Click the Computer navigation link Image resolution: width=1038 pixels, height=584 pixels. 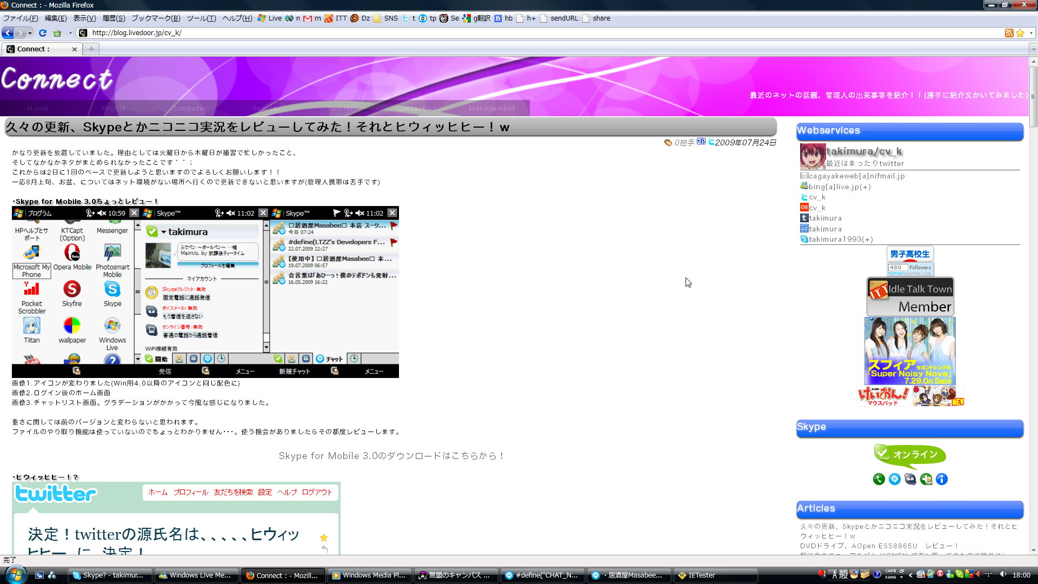[x=189, y=109]
